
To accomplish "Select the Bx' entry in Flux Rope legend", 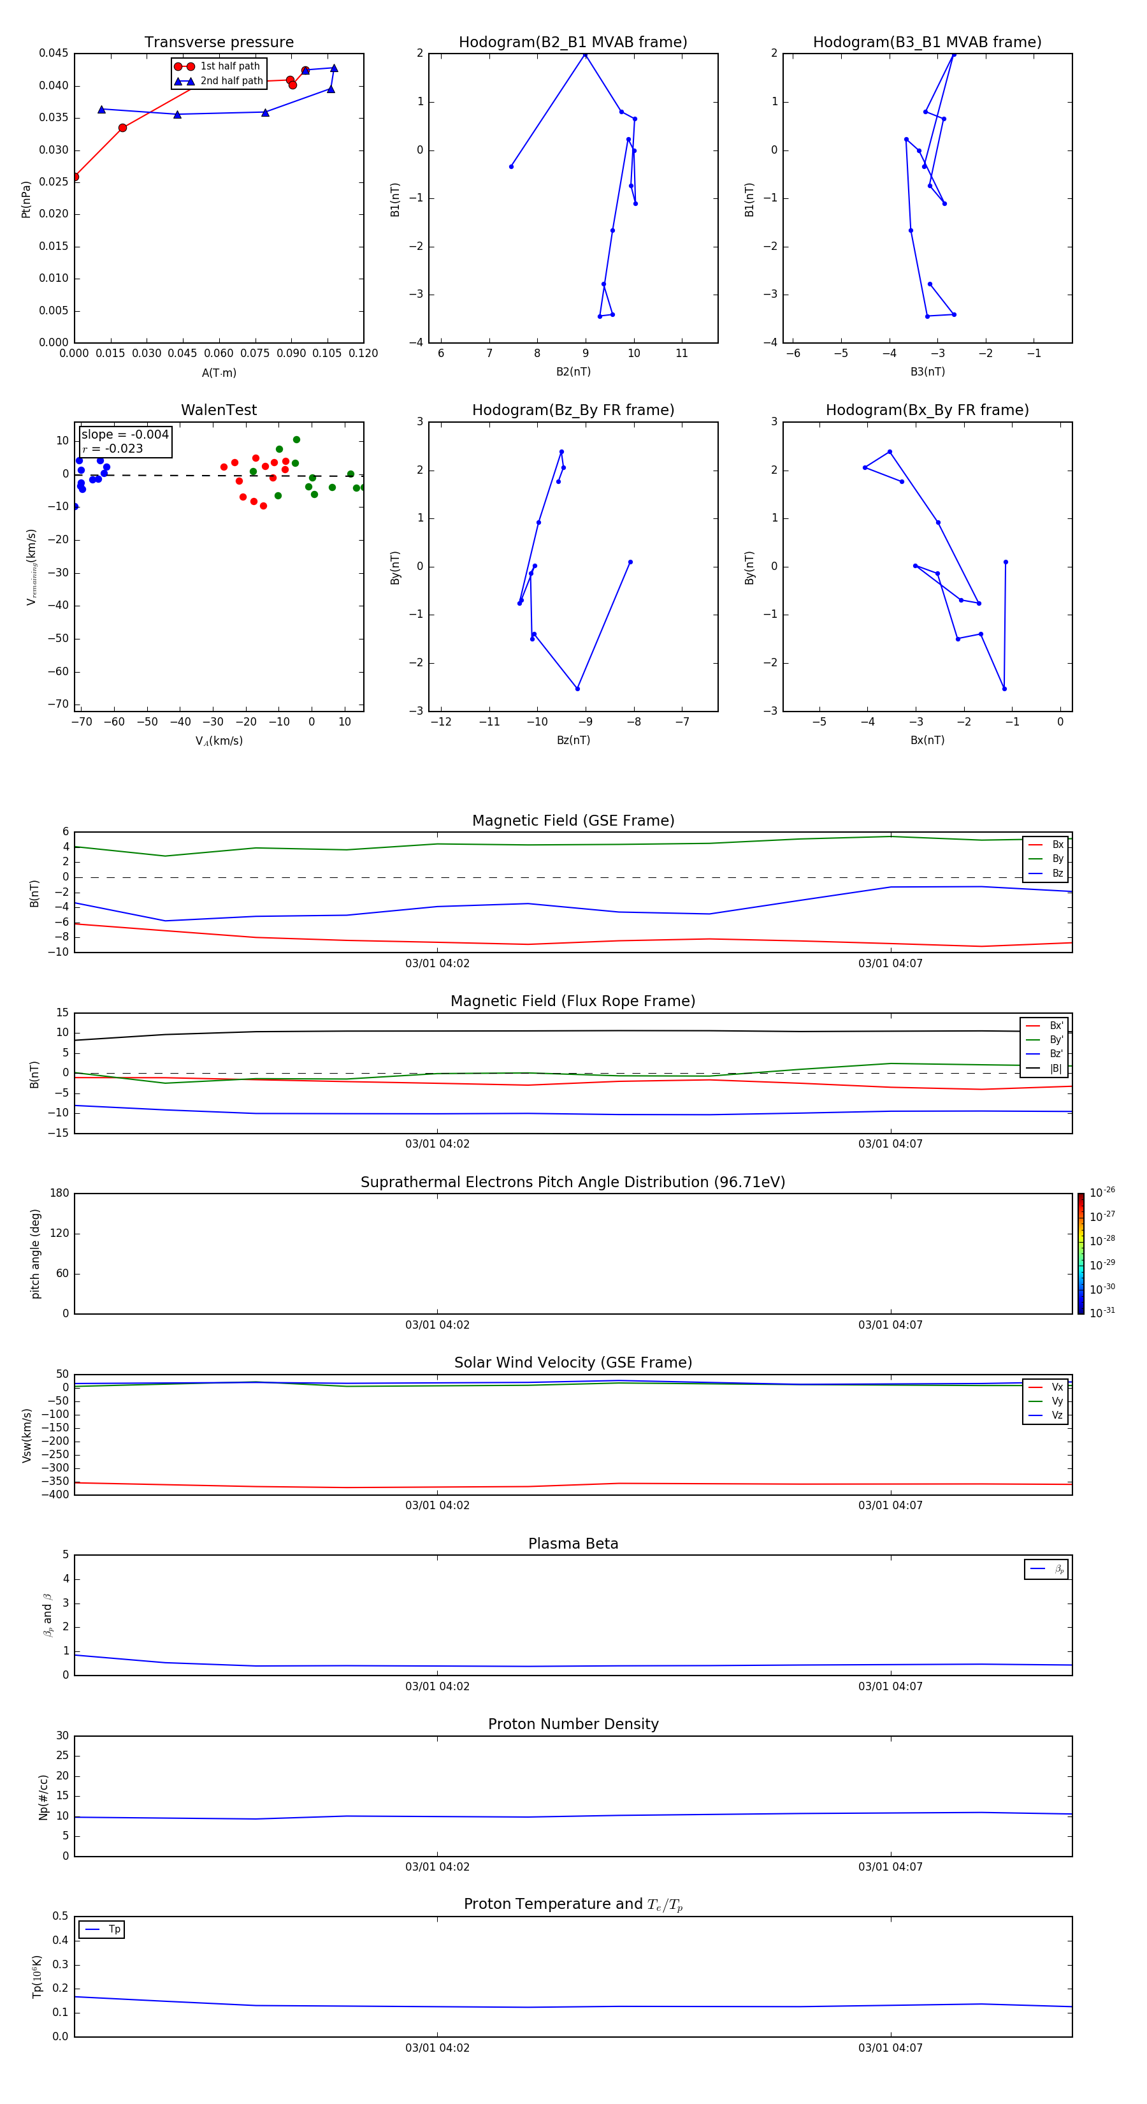I will (x=1044, y=1026).
